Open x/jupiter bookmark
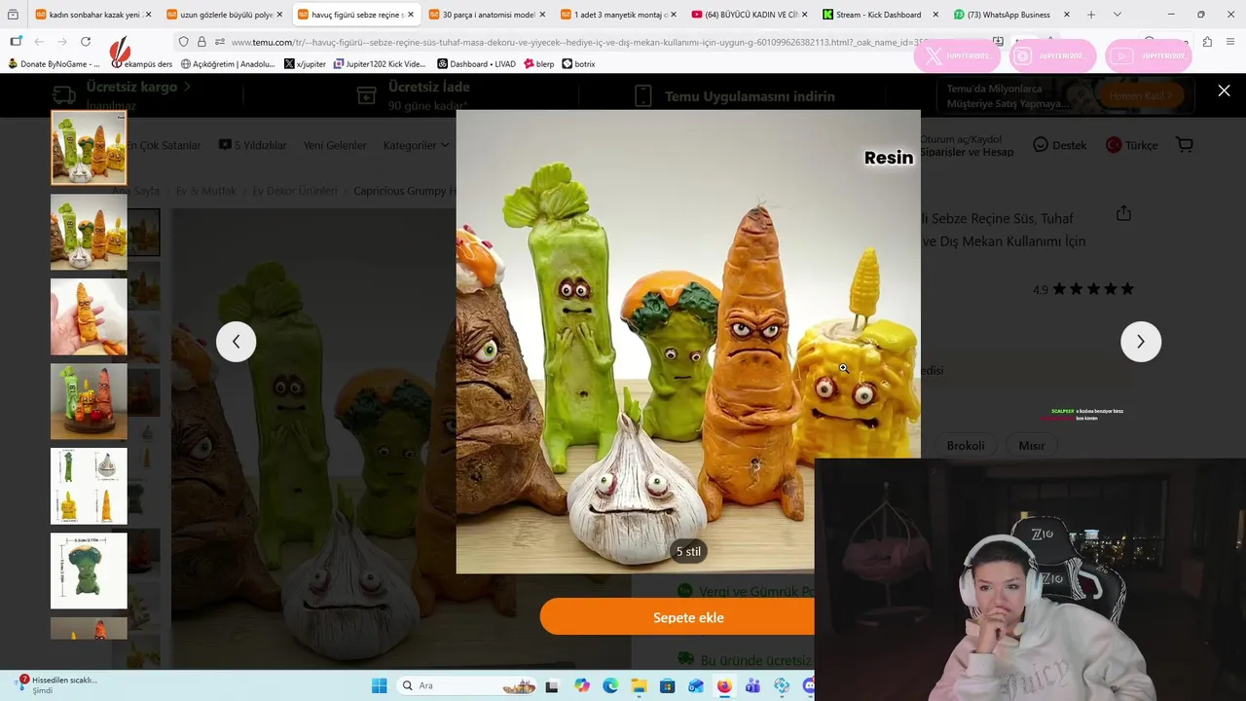Image resolution: width=1246 pixels, height=701 pixels. [x=305, y=64]
